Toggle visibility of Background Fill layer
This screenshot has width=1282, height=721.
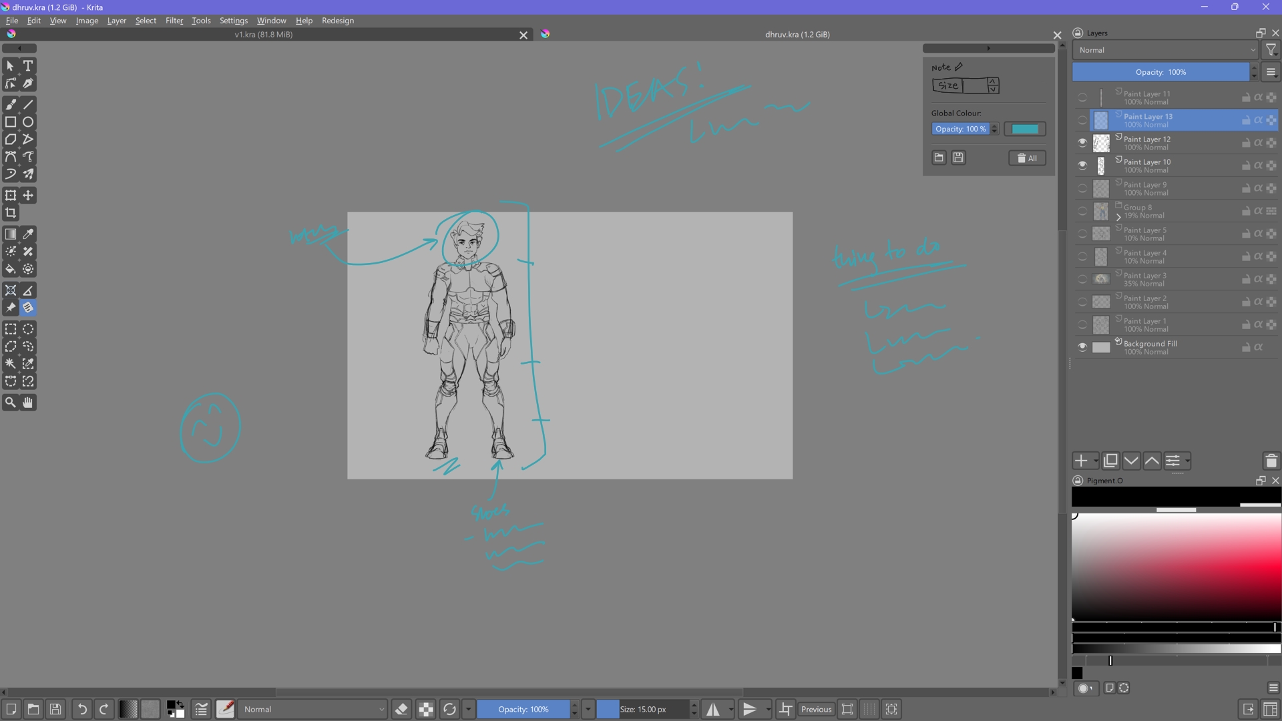(1082, 347)
